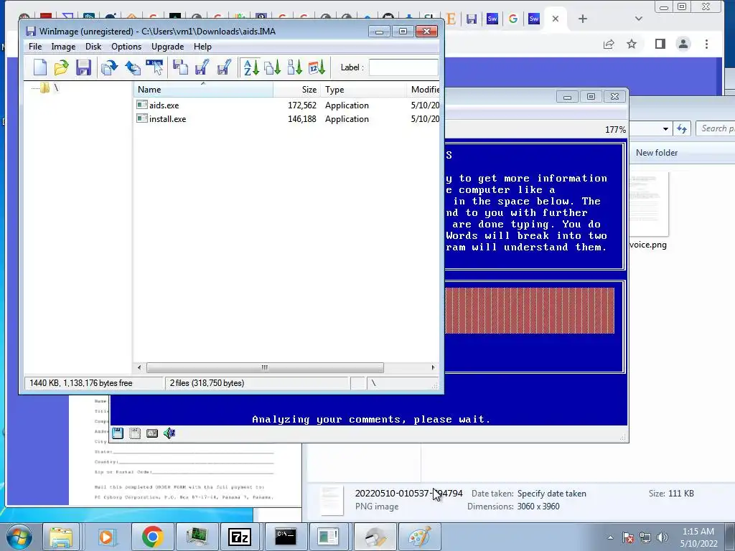This screenshot has width=735, height=551.
Task: Open WinImage taskbar button with disk icon
Action: [x=375, y=537]
